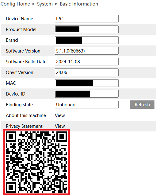The image size is (156, 195).
Task: View About this machine
Action: (60, 115)
